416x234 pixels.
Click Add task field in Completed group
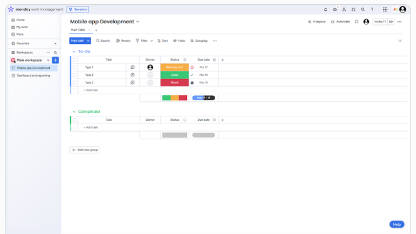tap(91, 128)
